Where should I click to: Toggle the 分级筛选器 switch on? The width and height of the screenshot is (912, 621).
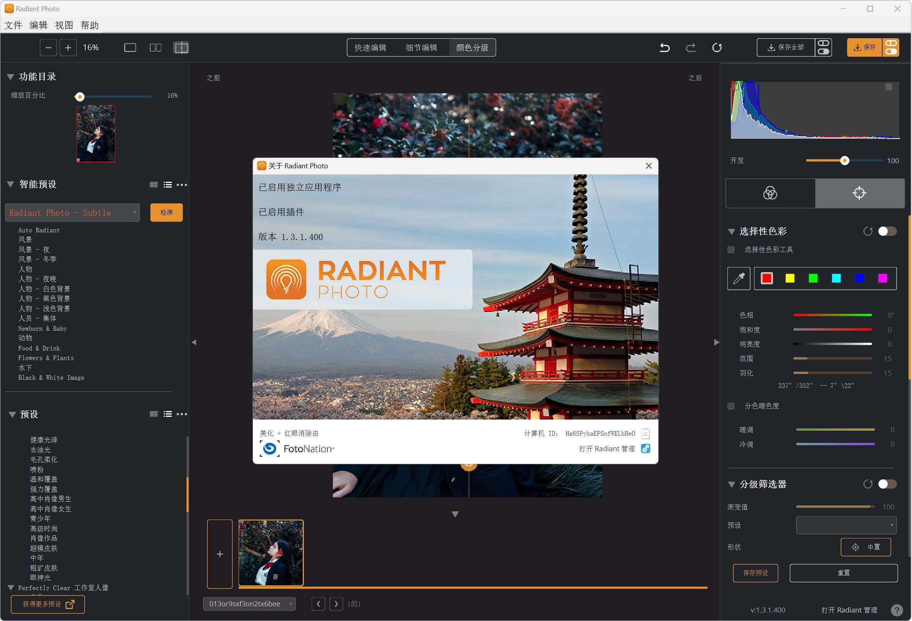point(887,484)
